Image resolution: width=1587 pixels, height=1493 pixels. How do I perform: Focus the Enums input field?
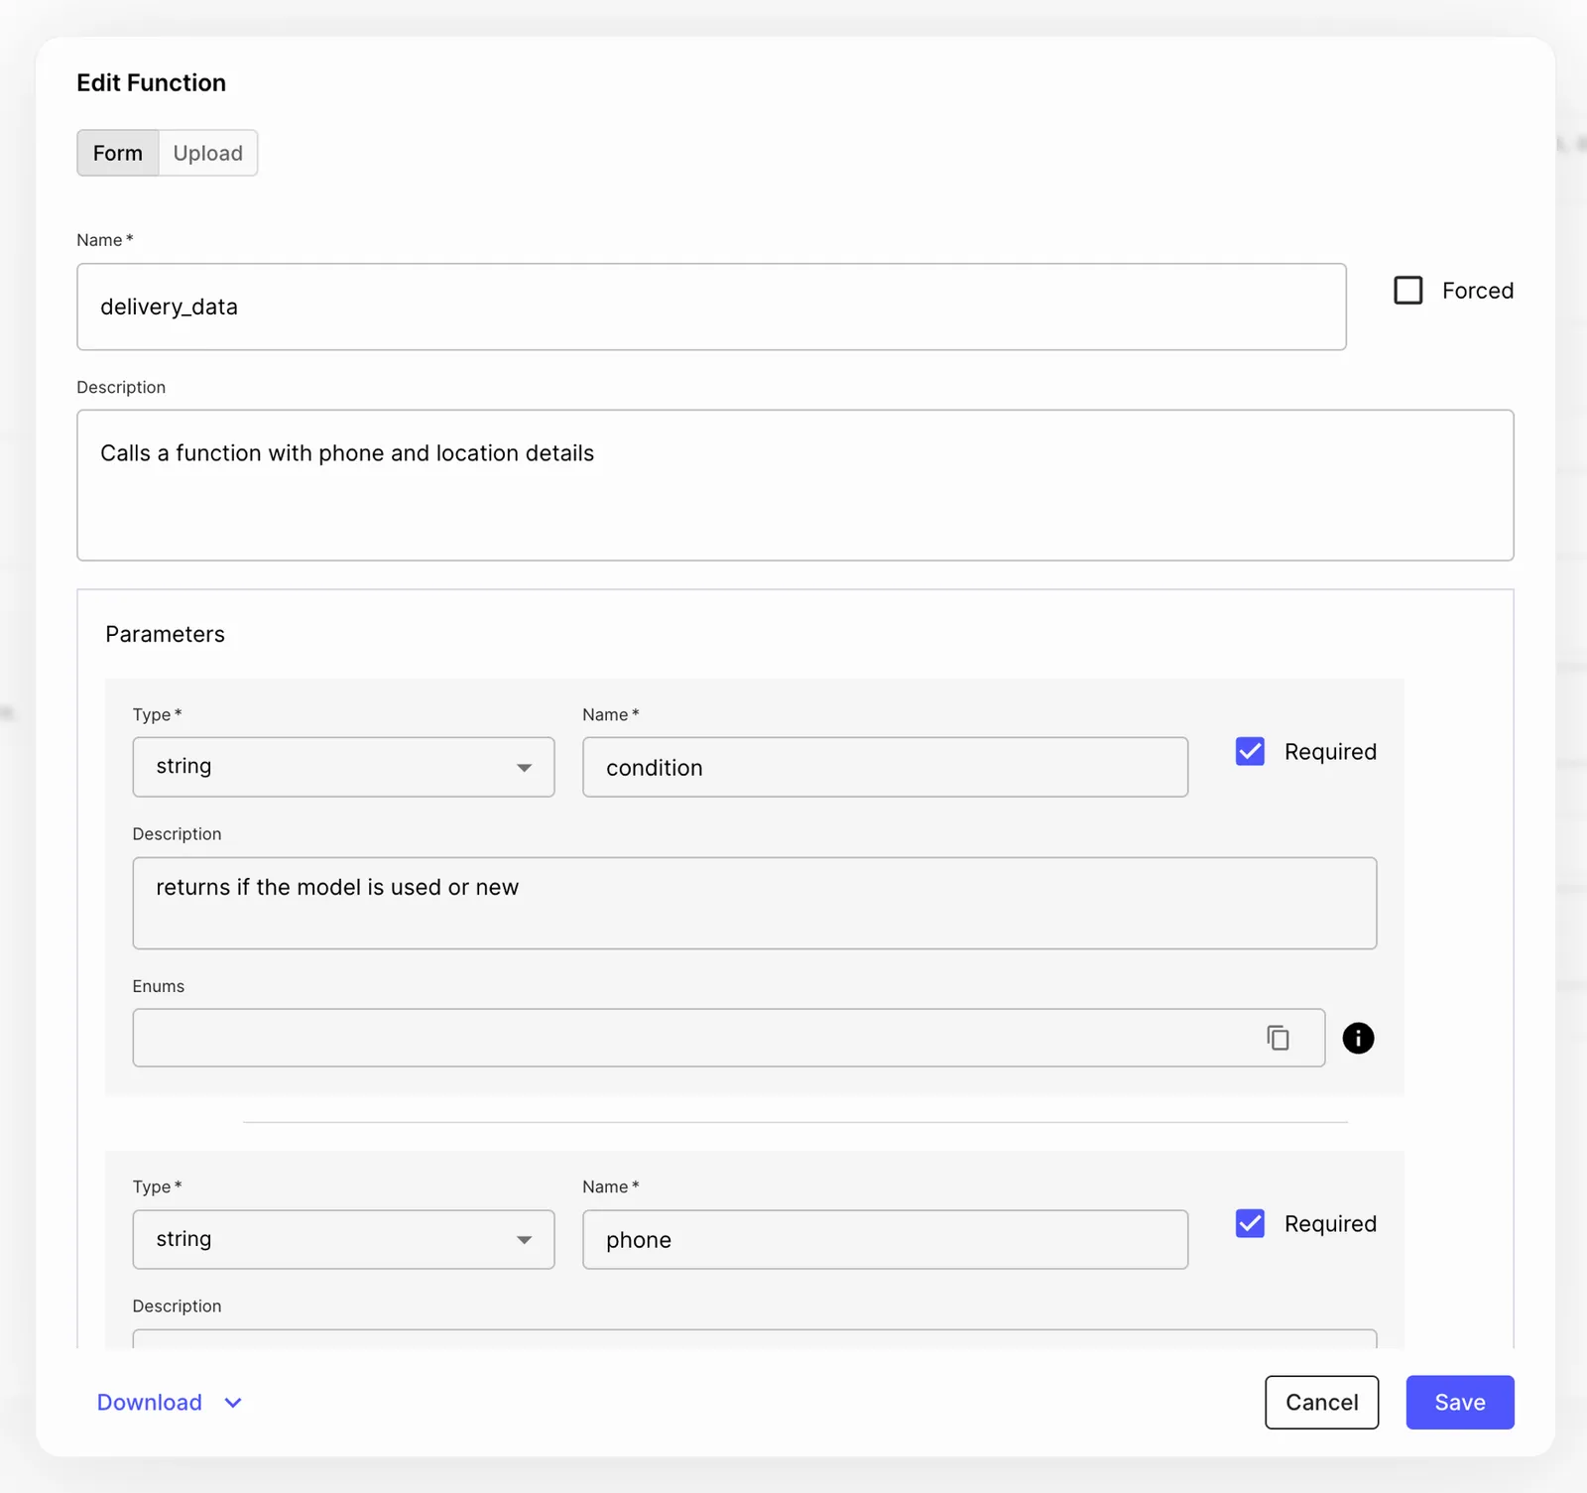click(x=729, y=1038)
